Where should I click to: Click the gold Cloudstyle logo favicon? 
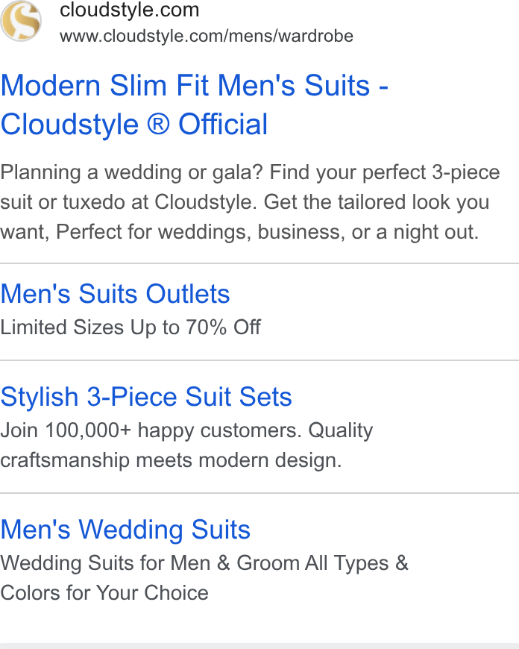(x=21, y=21)
